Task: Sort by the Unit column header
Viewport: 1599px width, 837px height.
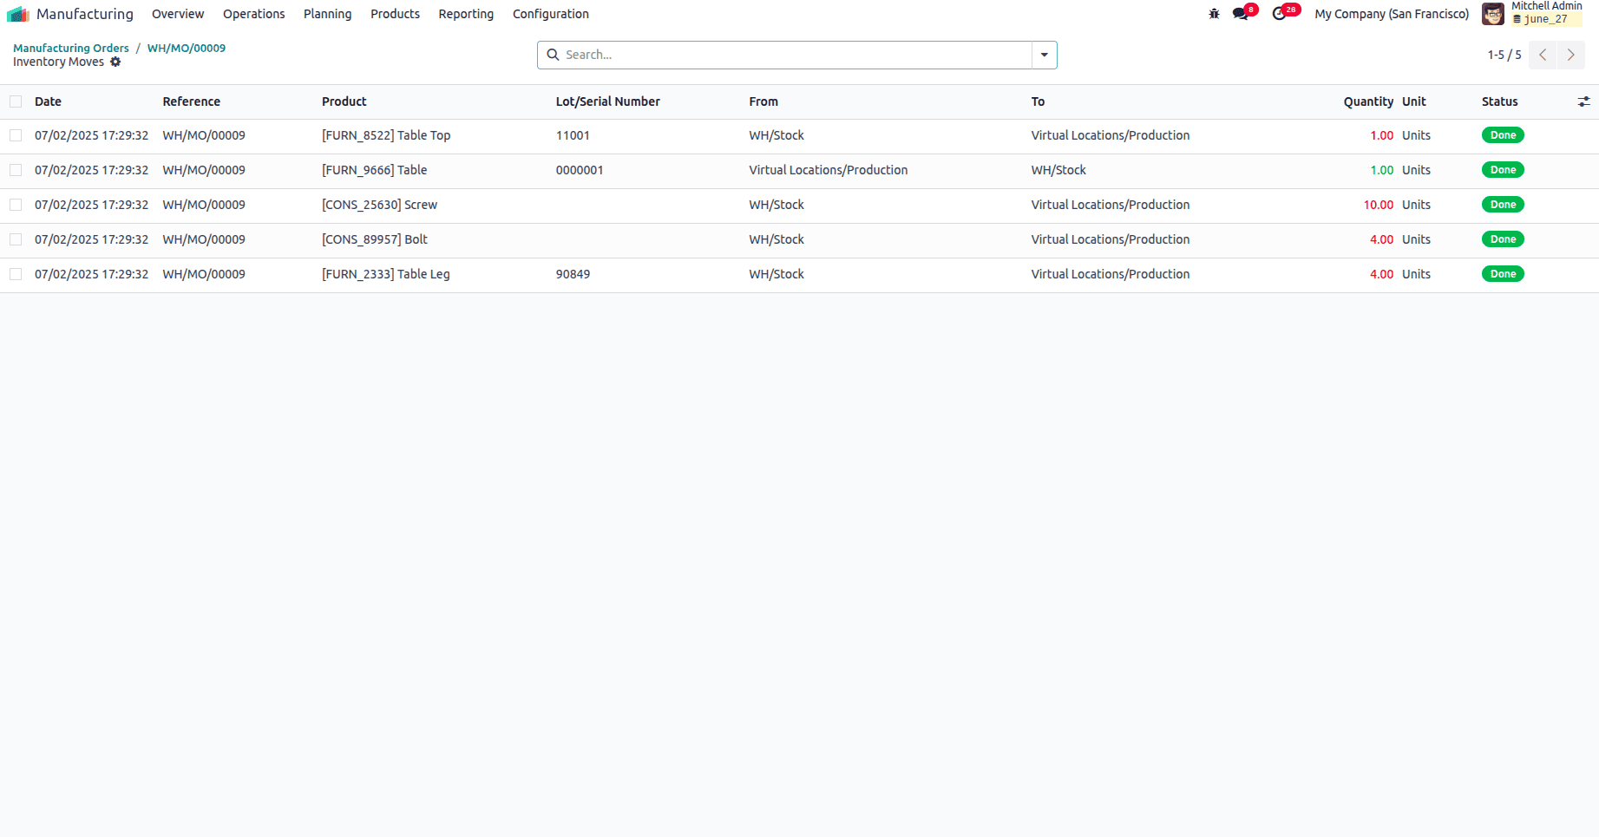Action: tap(1414, 101)
